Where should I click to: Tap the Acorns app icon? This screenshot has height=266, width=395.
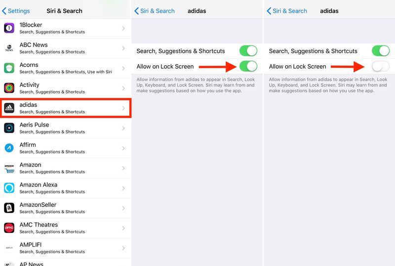9,68
